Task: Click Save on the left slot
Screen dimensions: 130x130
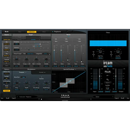Action: point(2,98)
